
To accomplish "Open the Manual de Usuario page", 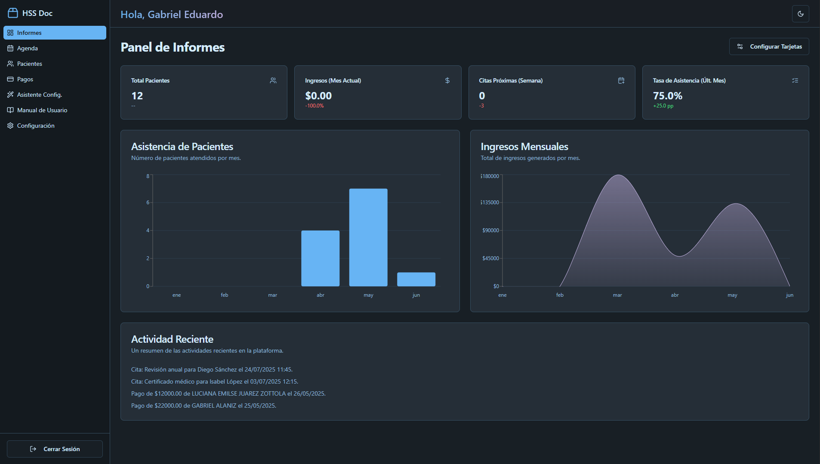I will point(42,110).
